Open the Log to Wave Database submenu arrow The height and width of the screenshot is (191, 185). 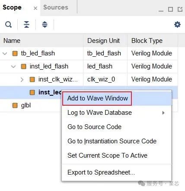[x=163, y=113]
